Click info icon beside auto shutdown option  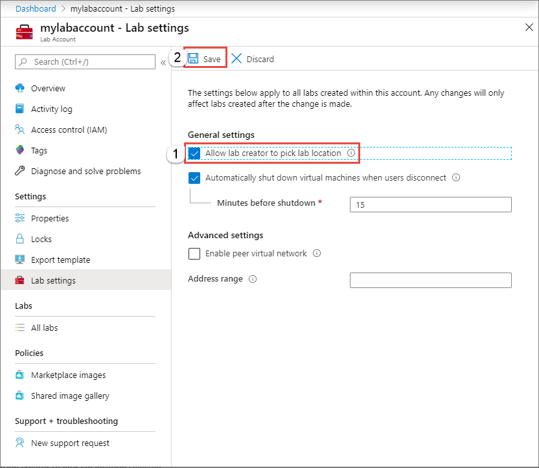point(456,177)
